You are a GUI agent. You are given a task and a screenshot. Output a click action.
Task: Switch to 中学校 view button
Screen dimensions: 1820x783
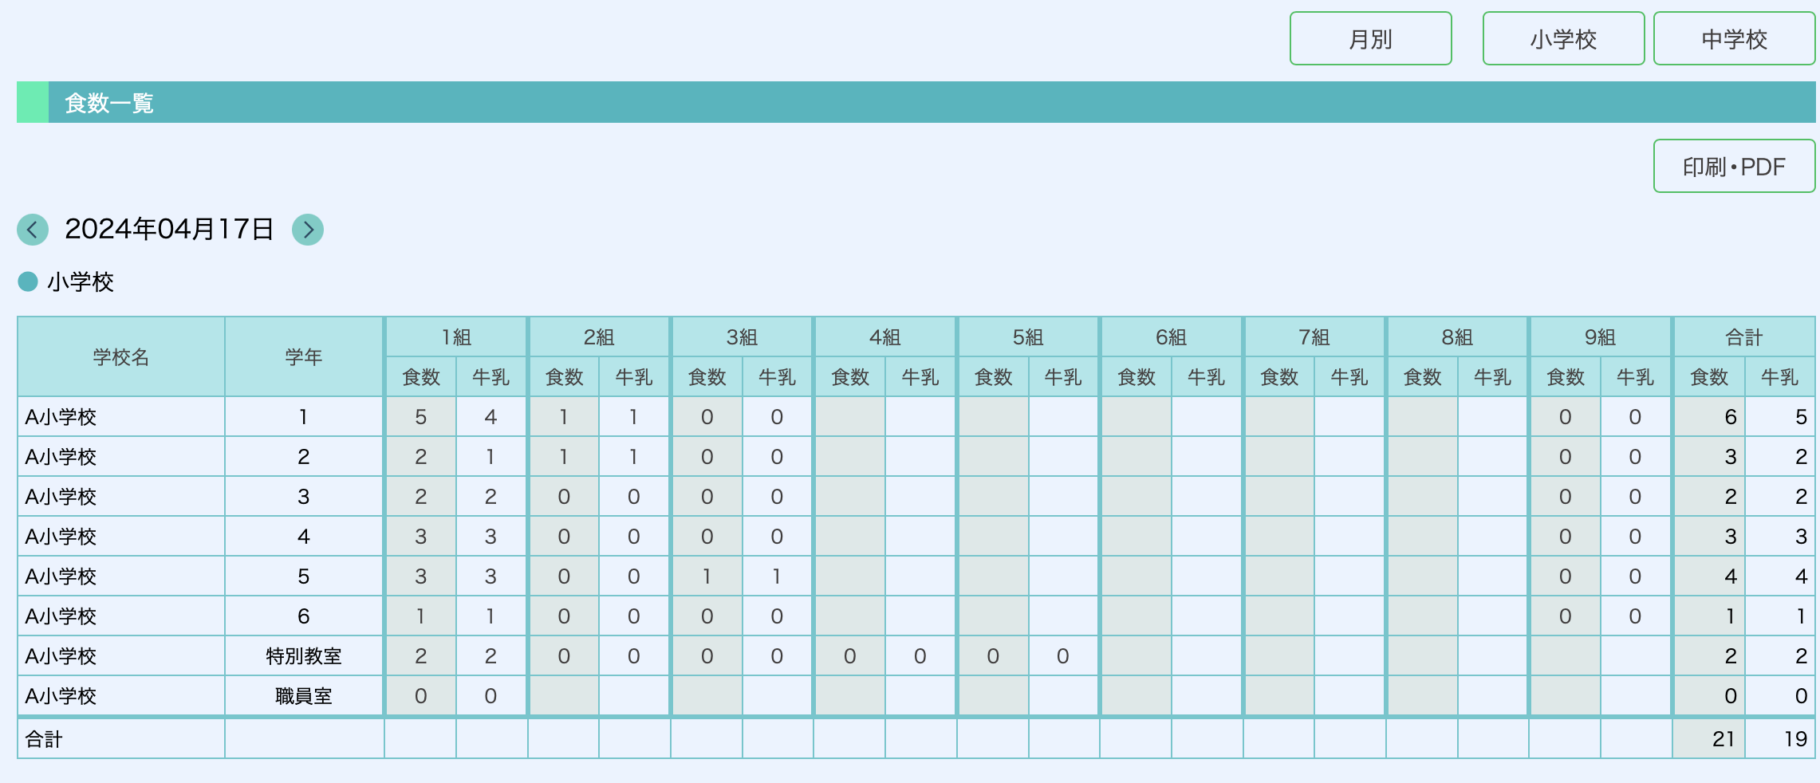(1734, 39)
